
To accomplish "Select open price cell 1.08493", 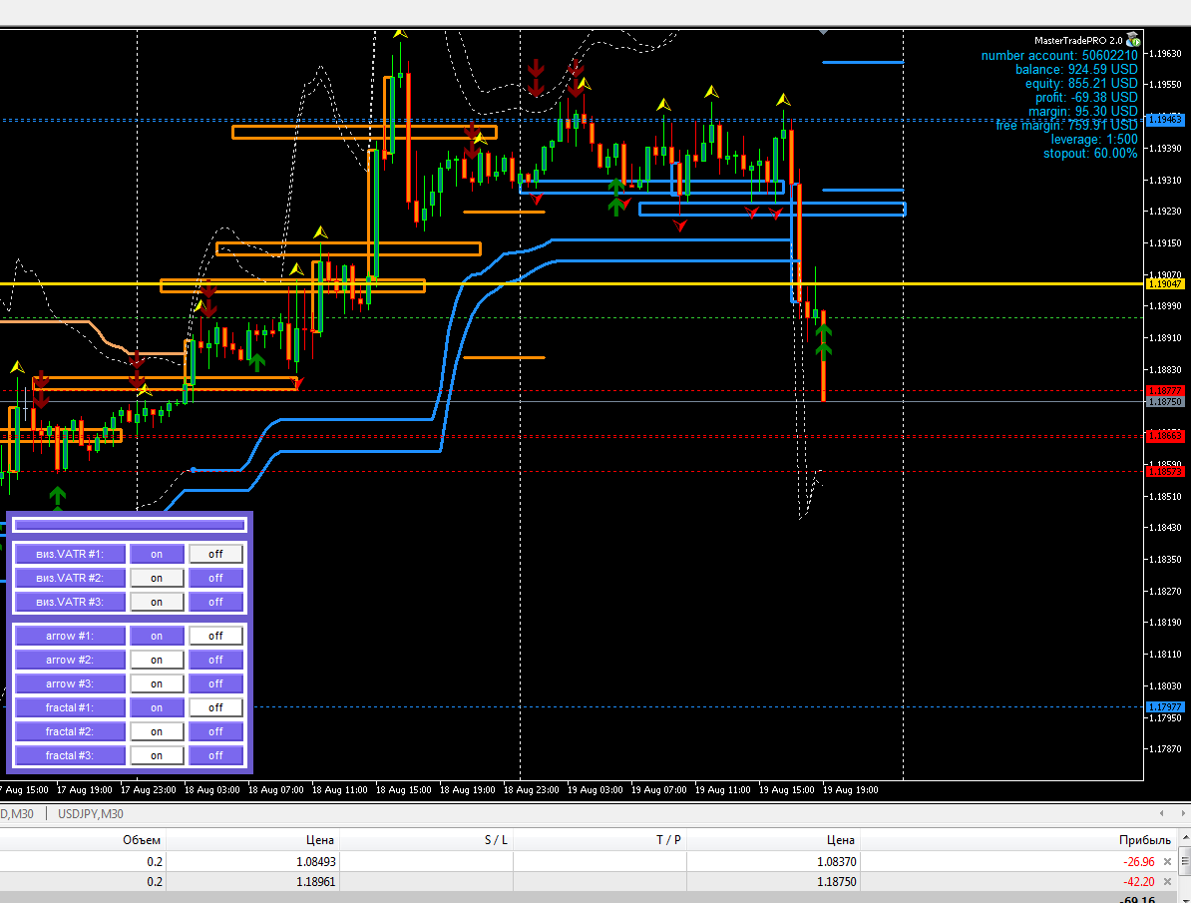I will [x=316, y=862].
